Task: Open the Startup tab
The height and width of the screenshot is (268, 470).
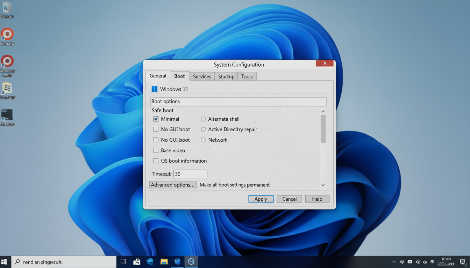Action: [226, 76]
